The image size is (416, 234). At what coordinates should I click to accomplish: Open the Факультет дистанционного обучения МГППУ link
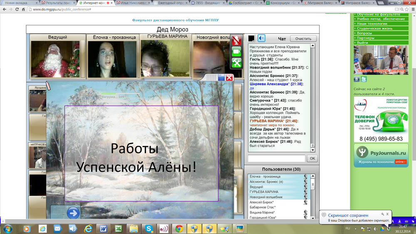coord(176,20)
